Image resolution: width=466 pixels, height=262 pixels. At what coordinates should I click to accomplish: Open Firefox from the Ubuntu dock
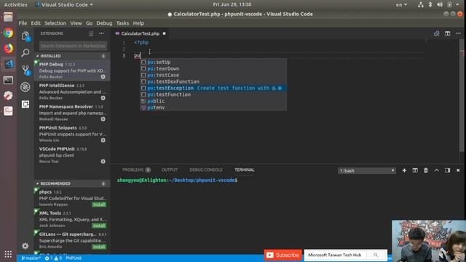click(8, 49)
